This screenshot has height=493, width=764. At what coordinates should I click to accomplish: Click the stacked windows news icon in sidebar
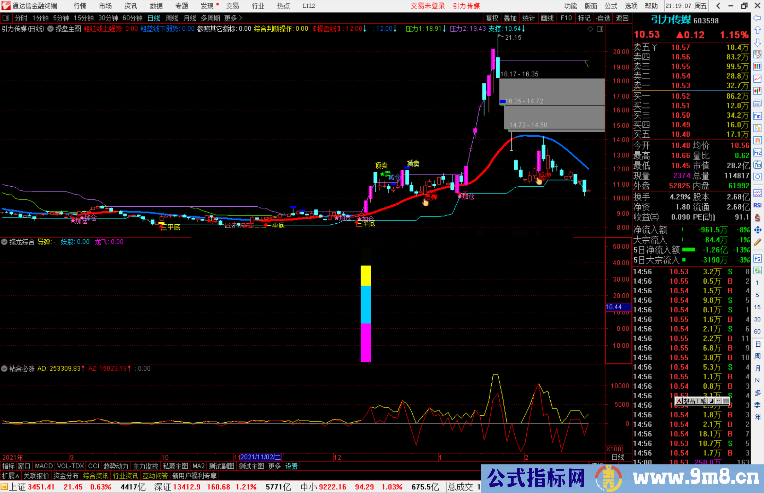[x=757, y=104]
